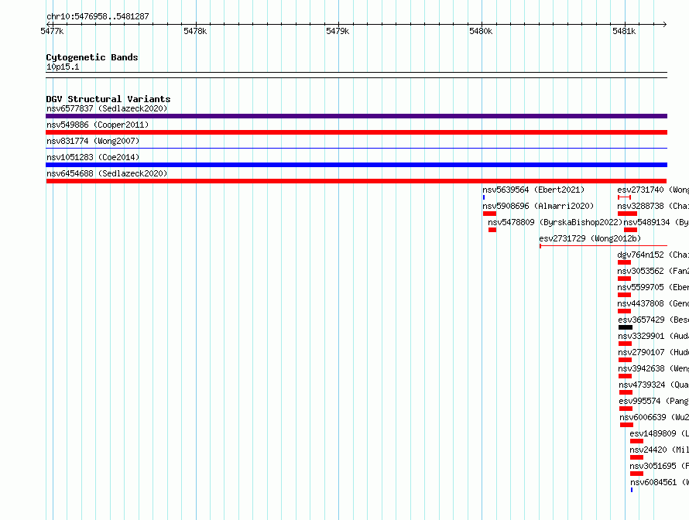
Task: Click the esv2731729 thin red line
Action: (603, 246)
